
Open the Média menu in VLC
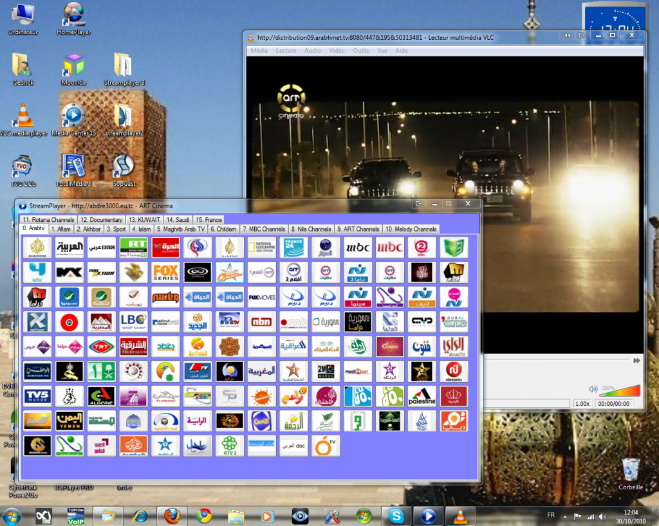(259, 50)
